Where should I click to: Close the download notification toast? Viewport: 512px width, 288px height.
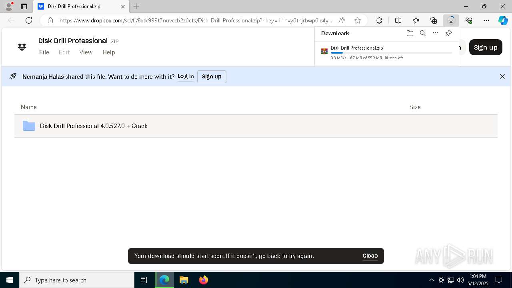[x=370, y=256]
